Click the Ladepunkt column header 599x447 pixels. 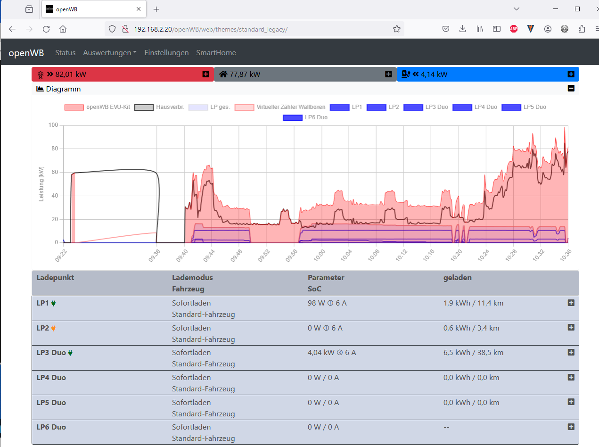pos(55,277)
